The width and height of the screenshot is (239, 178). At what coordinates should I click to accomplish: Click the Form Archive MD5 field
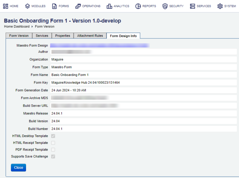click(x=143, y=98)
